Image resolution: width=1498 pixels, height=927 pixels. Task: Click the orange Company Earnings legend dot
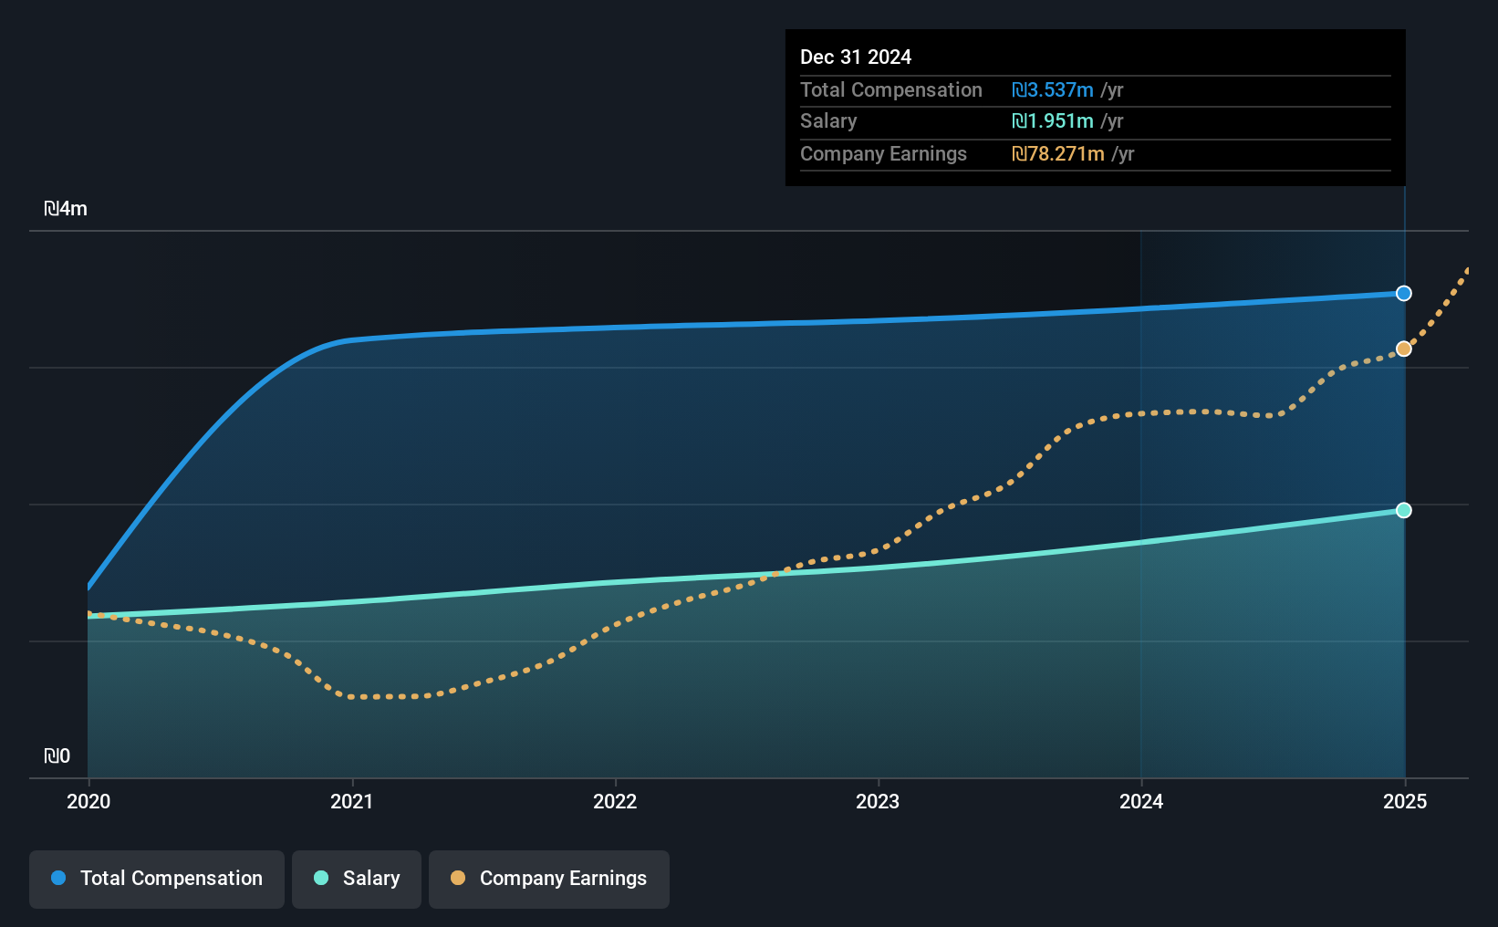[x=458, y=878]
